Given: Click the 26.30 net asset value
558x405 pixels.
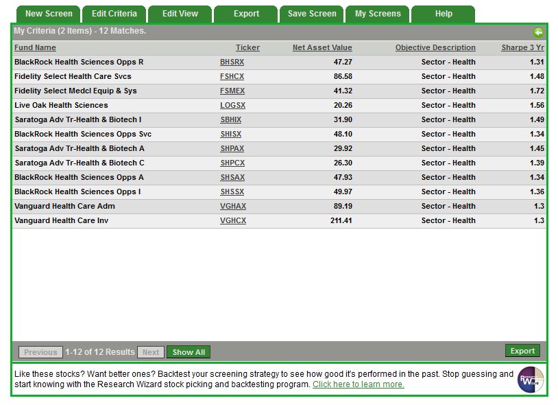Looking at the screenshot, I should pyautogui.click(x=343, y=163).
